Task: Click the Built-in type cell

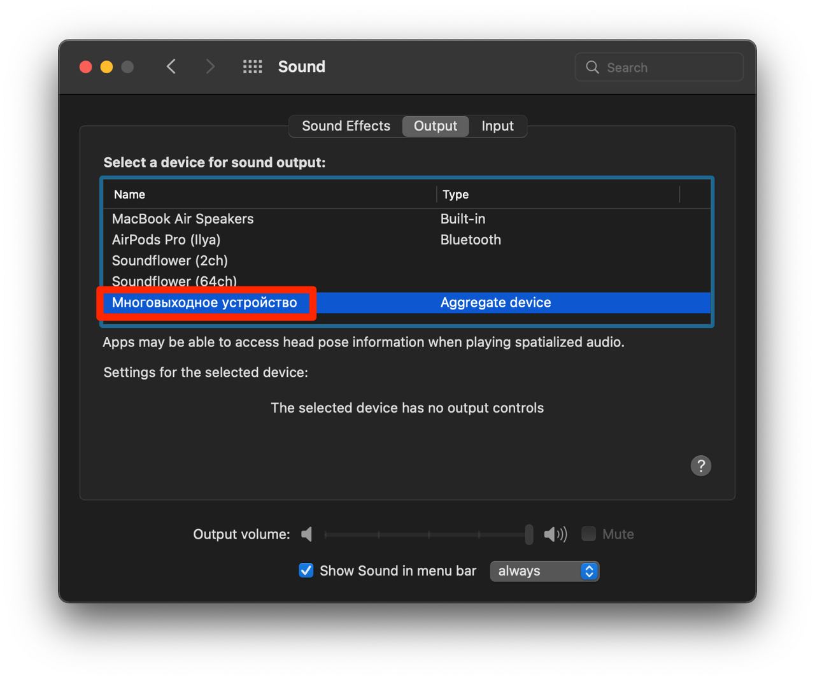Action: (x=463, y=219)
